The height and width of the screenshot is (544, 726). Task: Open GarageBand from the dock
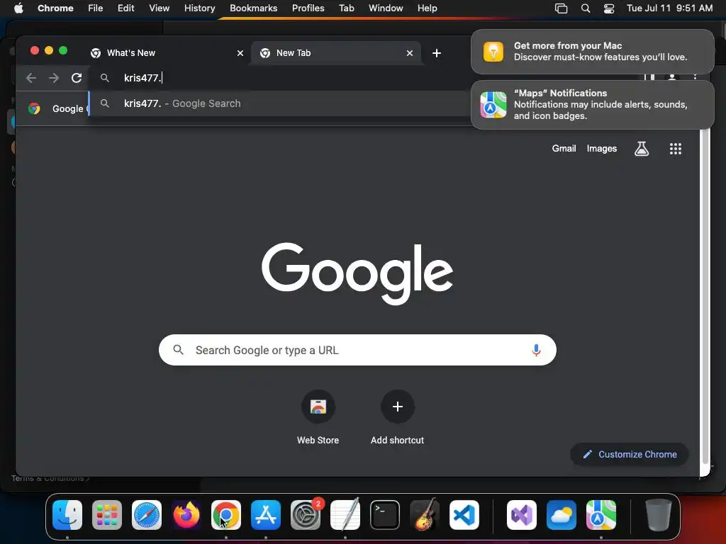pyautogui.click(x=425, y=515)
